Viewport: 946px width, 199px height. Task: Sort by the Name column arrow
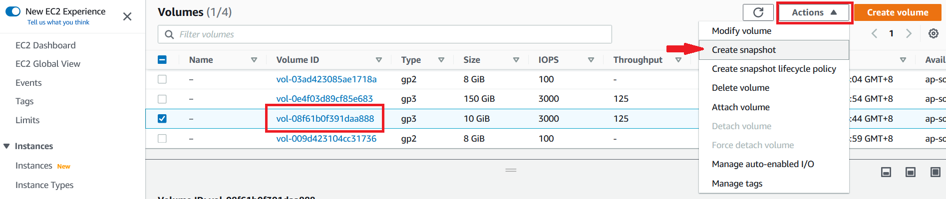coord(254,60)
